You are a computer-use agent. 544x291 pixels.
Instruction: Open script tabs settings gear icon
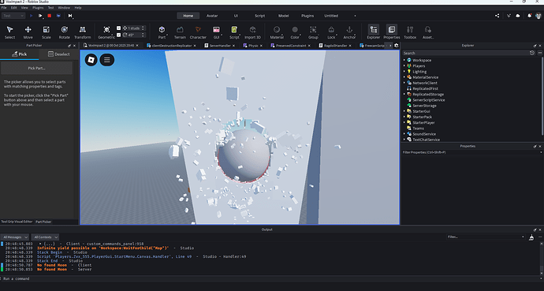pos(397,46)
